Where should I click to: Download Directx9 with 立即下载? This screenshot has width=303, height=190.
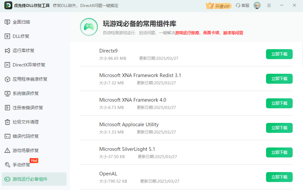click(x=279, y=54)
